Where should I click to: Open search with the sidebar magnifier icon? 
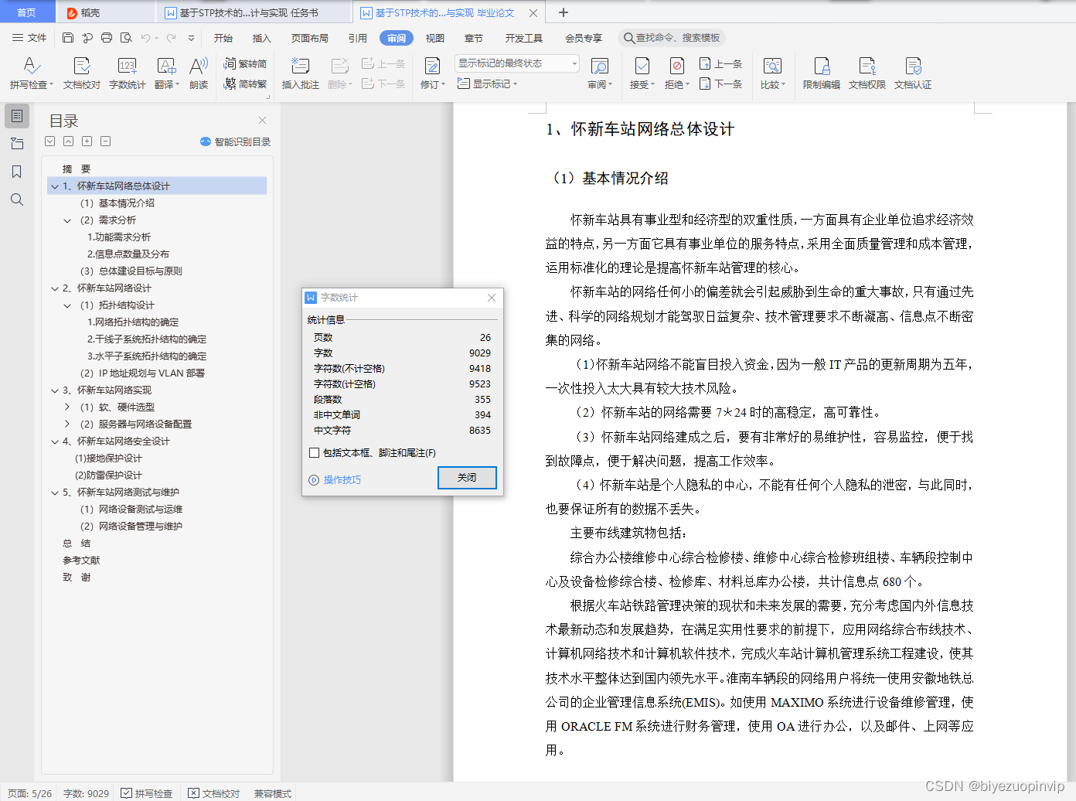(16, 199)
